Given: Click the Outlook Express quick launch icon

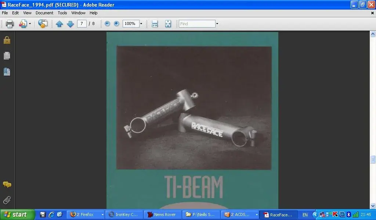Looking at the screenshot, I should pos(59,214).
